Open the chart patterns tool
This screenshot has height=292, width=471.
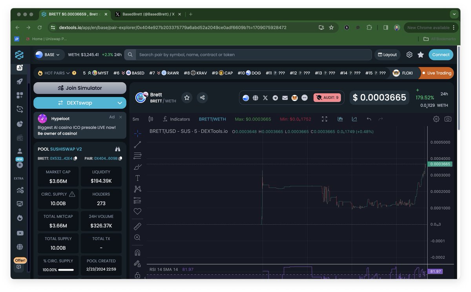tap(137, 189)
